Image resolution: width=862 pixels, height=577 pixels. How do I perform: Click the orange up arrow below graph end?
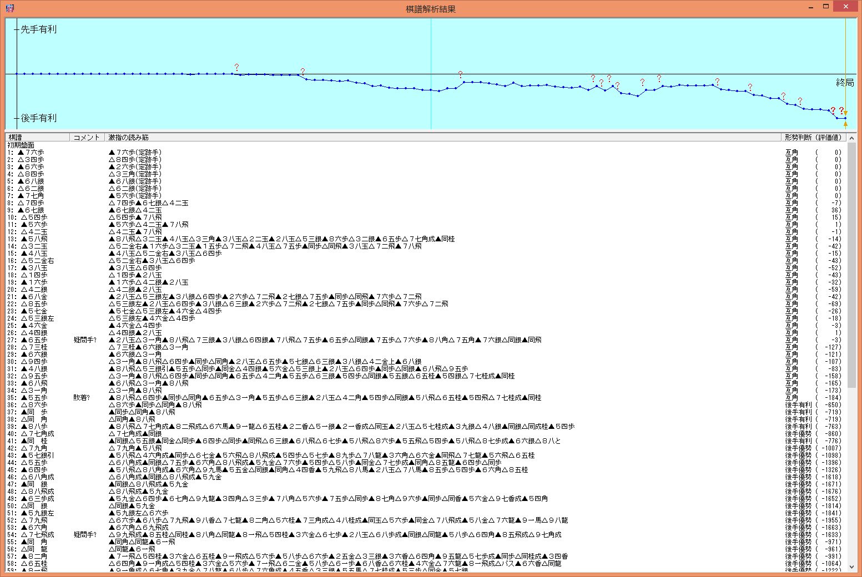[845, 124]
